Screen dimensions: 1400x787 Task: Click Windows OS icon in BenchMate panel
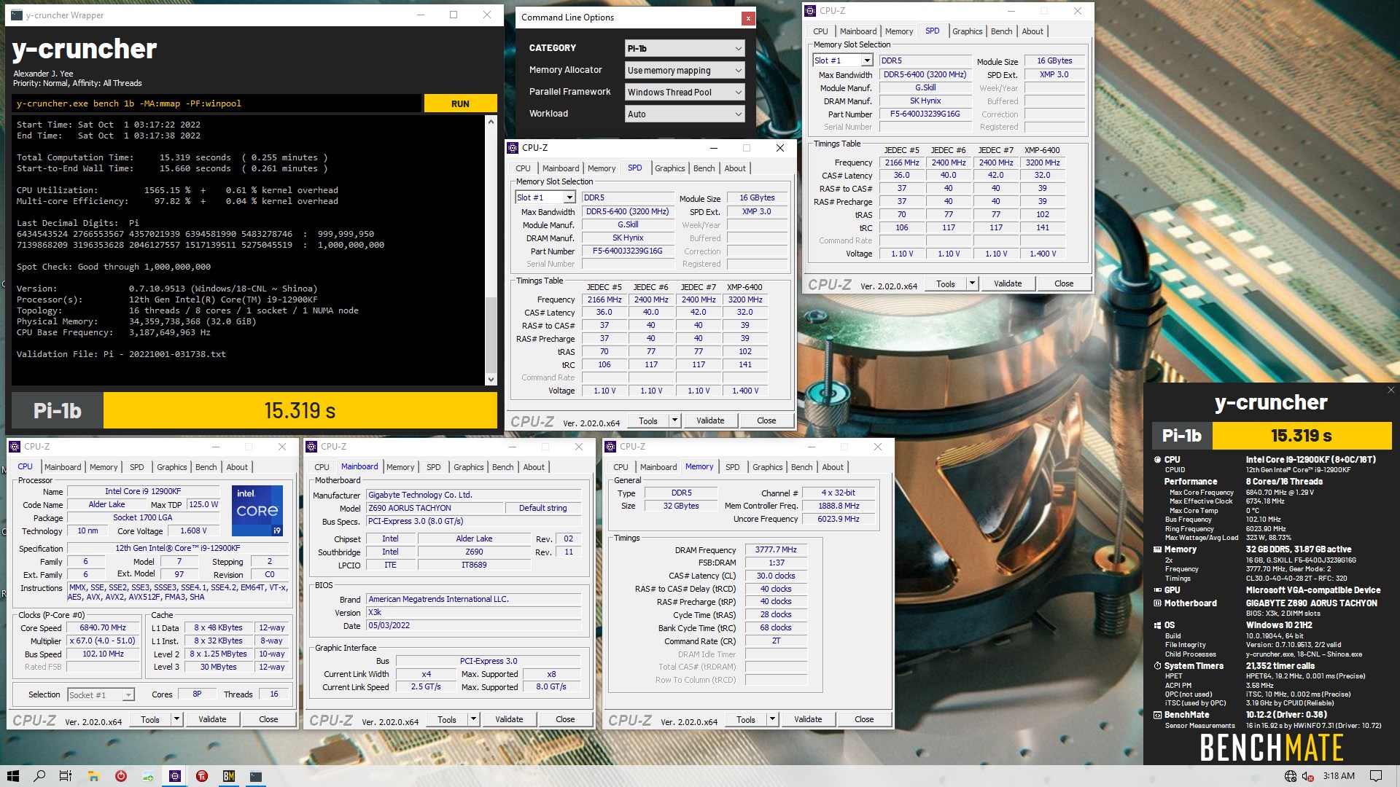click(x=1157, y=625)
